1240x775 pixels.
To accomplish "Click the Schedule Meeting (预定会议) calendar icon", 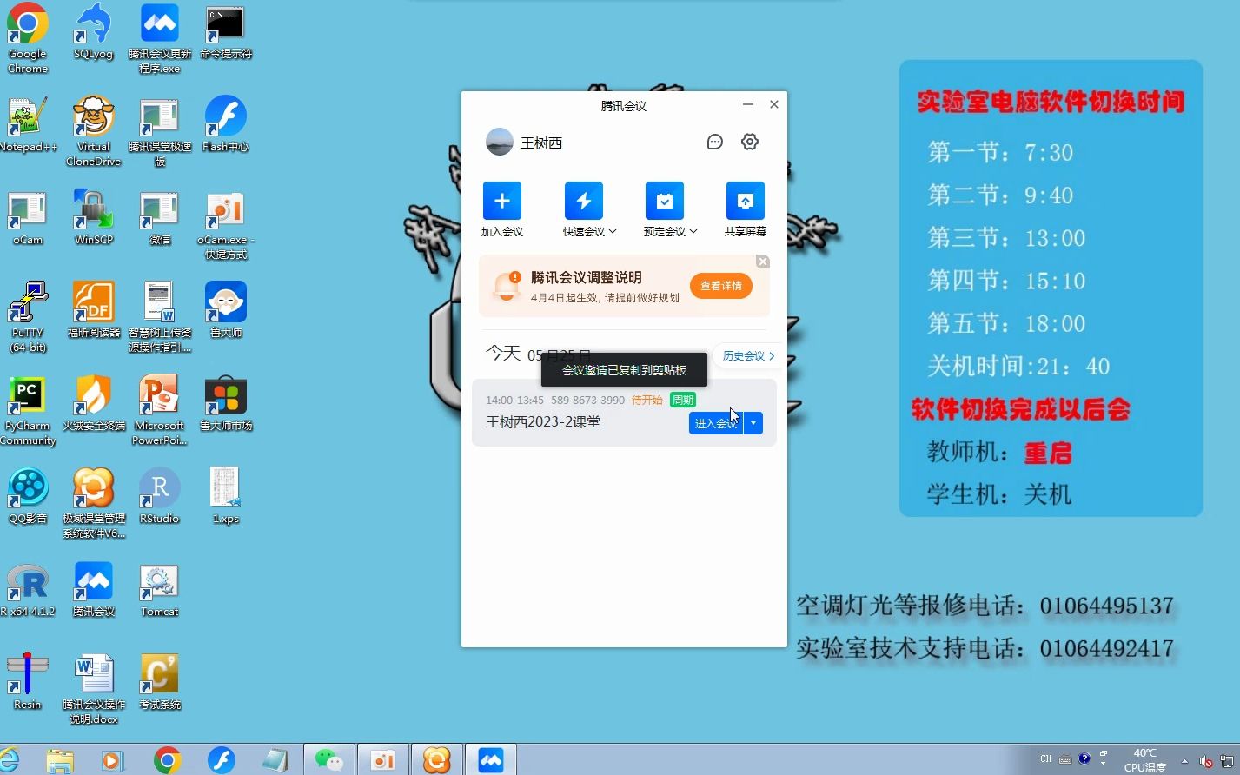I will (x=665, y=201).
